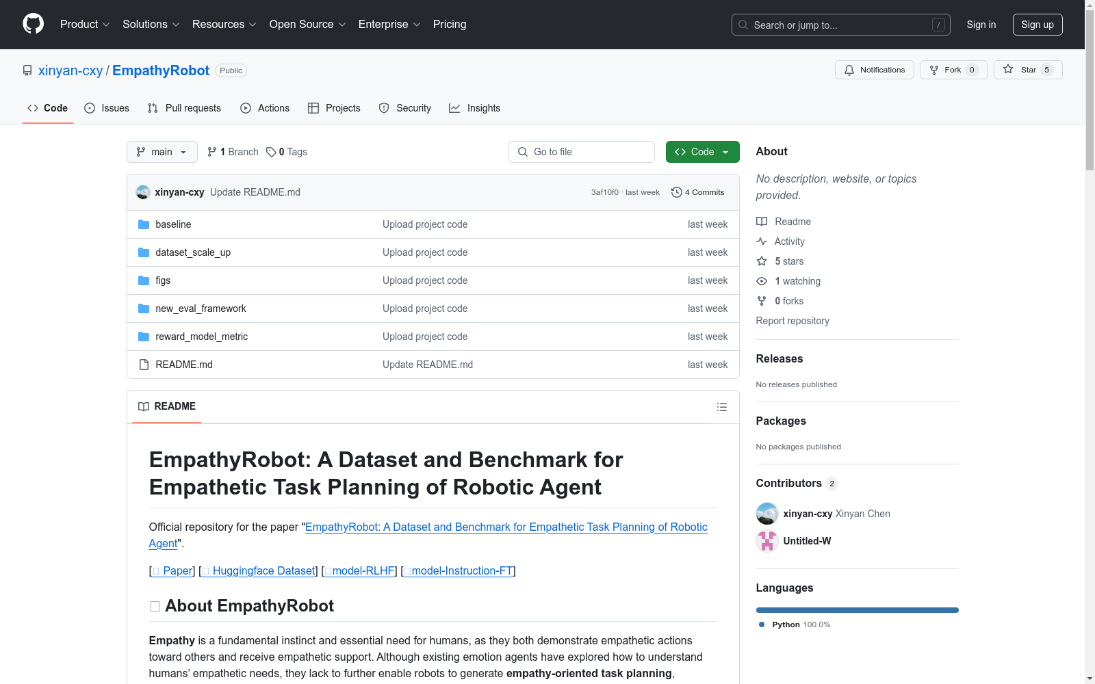Image resolution: width=1095 pixels, height=684 pixels.
Task: Open the Releases section heading
Action: (x=780, y=359)
